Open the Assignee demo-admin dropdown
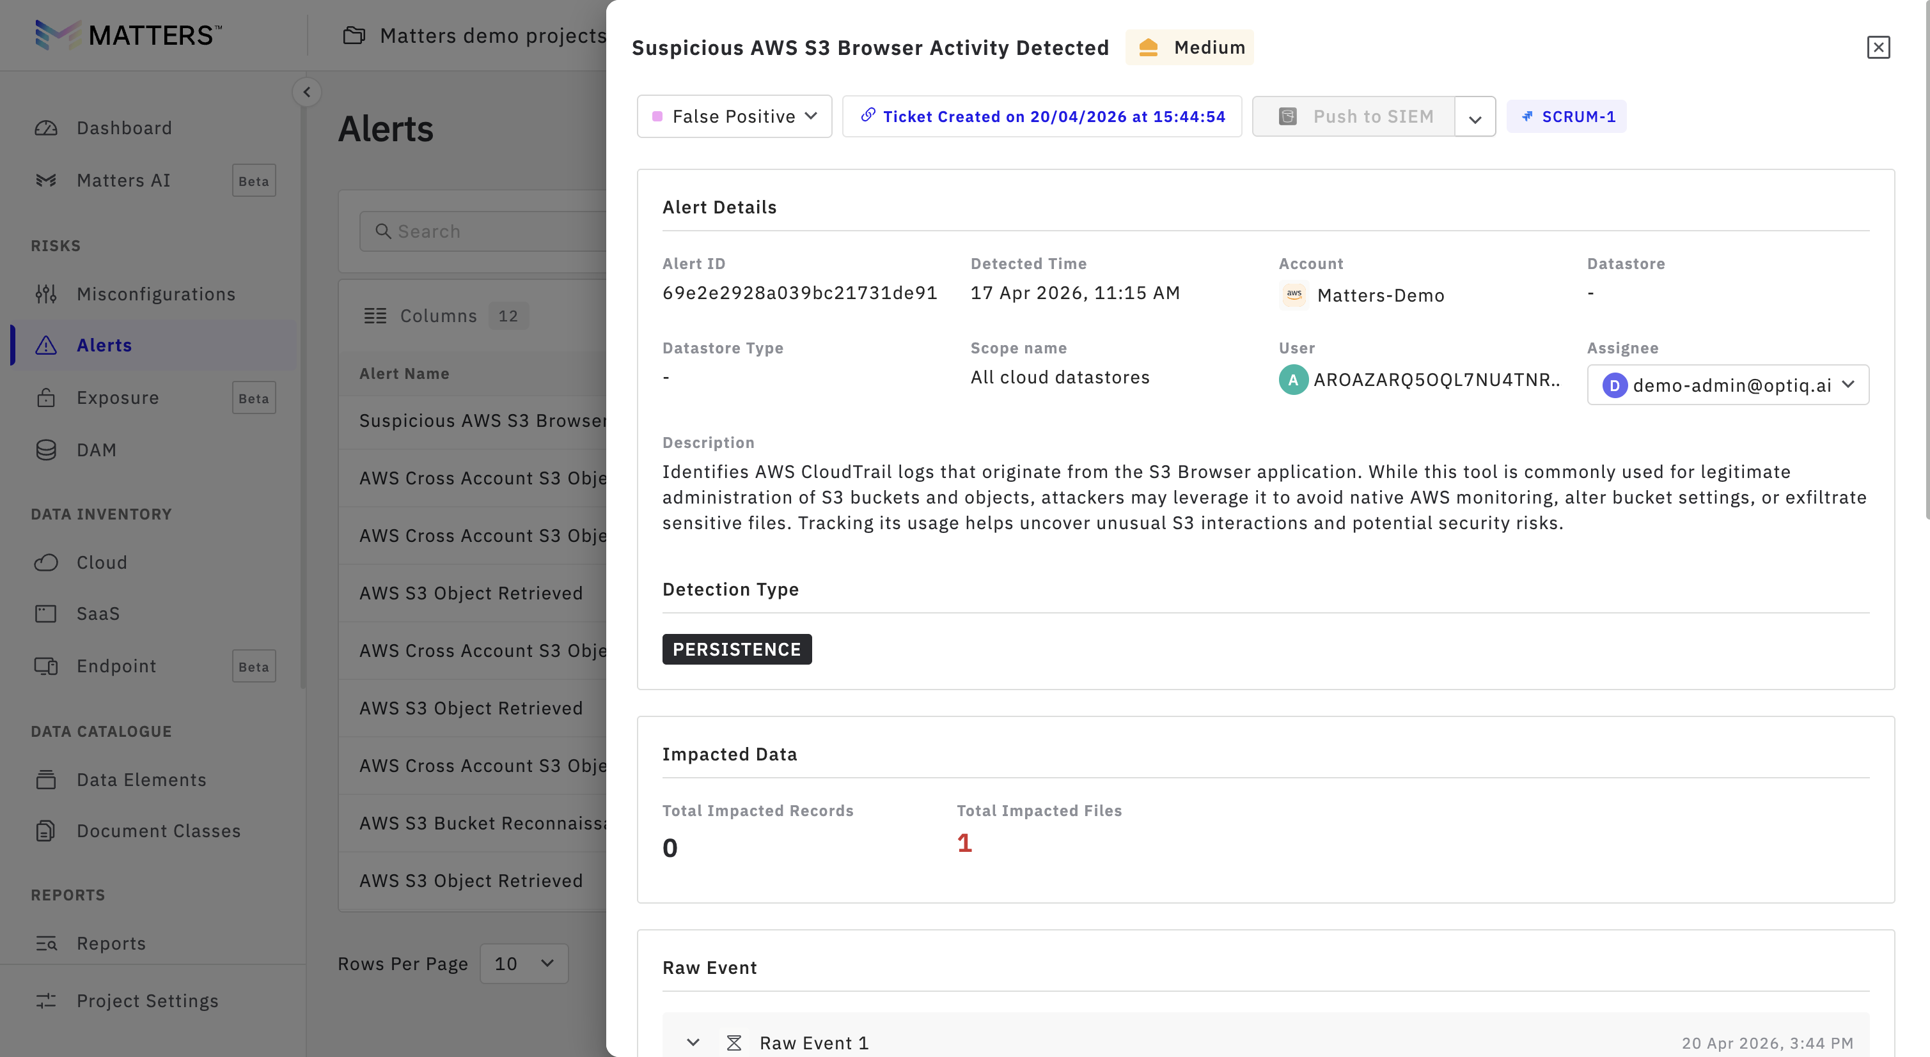This screenshot has height=1057, width=1930. 1727,385
